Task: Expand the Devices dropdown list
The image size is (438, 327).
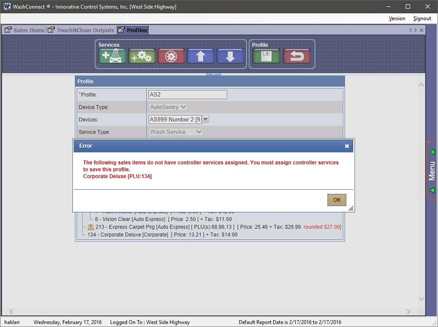Action: [x=206, y=119]
